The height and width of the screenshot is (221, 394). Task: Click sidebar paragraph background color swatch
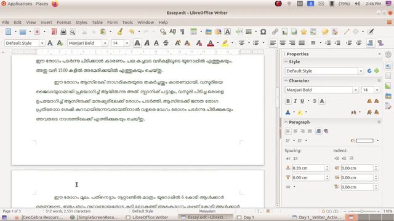pos(364,141)
